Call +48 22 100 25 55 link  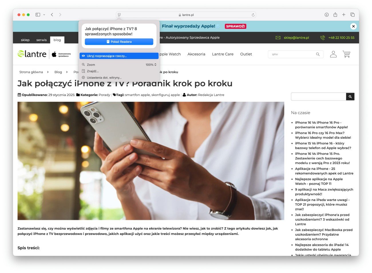point(341,38)
